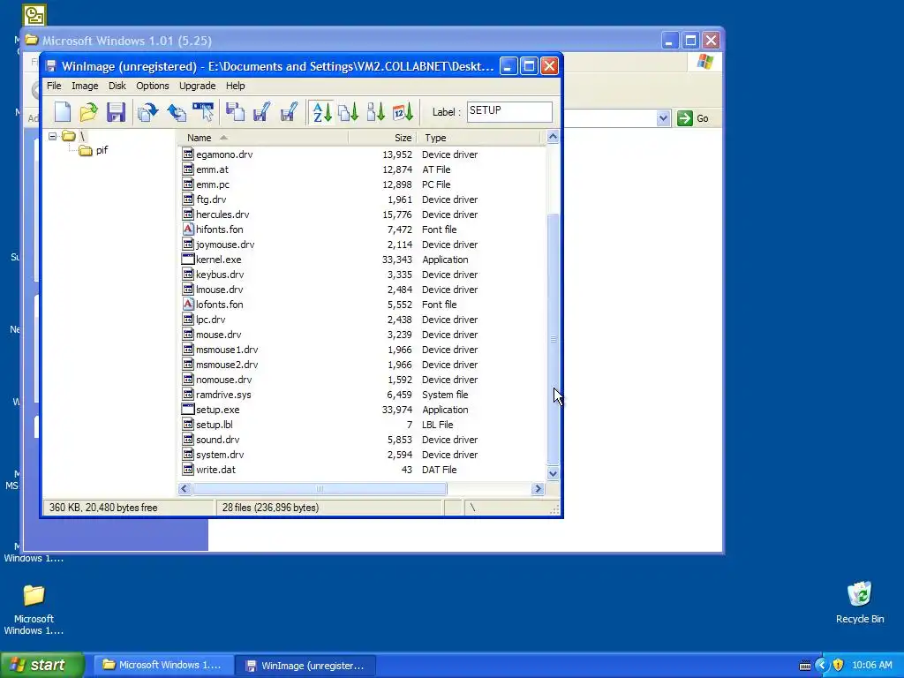Viewport: 904px width, 678px height.
Task: Click the hifonts.fon font file icon
Action: click(x=188, y=229)
